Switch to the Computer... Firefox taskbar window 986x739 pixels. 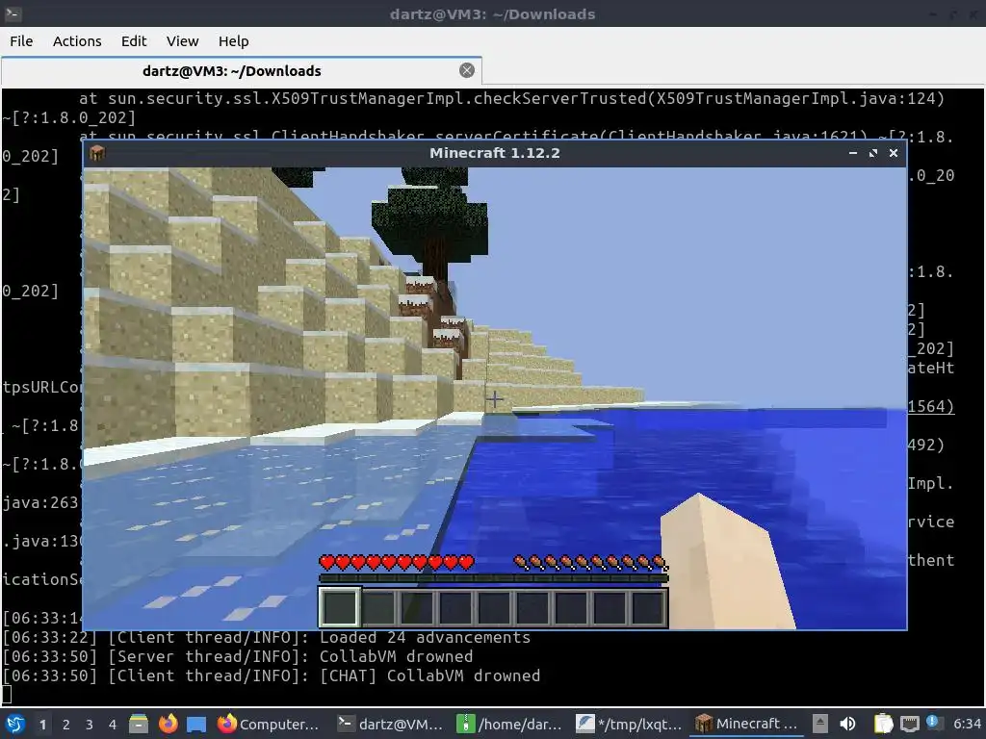click(270, 724)
